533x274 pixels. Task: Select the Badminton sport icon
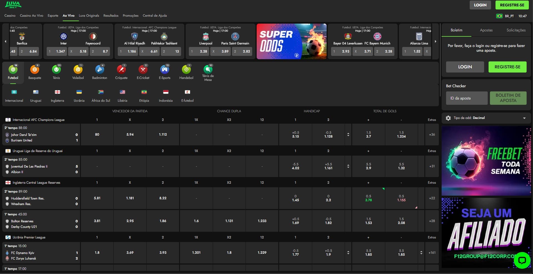[x=100, y=69]
